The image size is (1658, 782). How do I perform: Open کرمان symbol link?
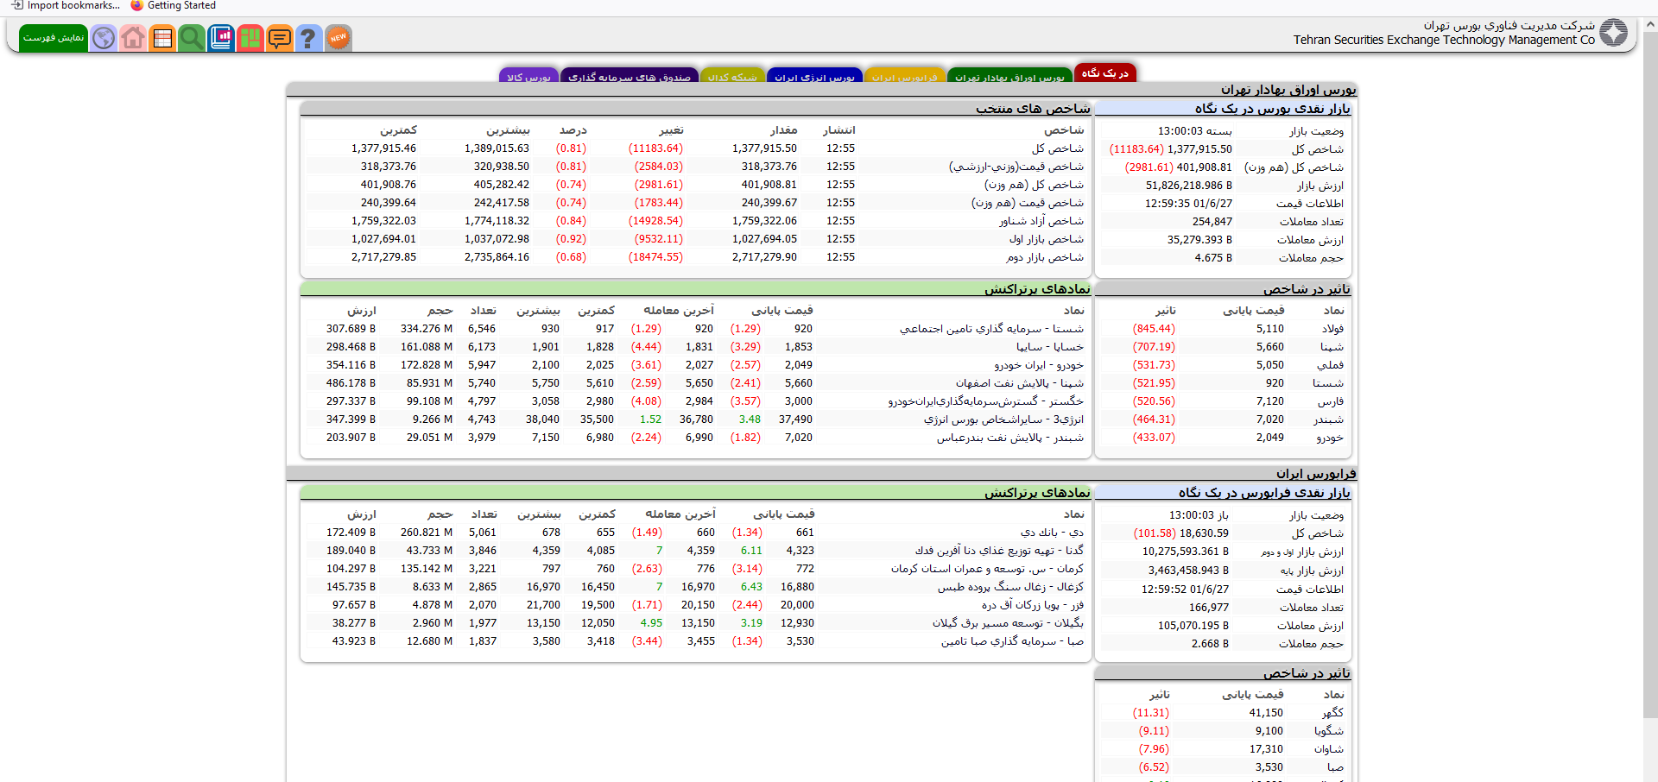click(987, 569)
